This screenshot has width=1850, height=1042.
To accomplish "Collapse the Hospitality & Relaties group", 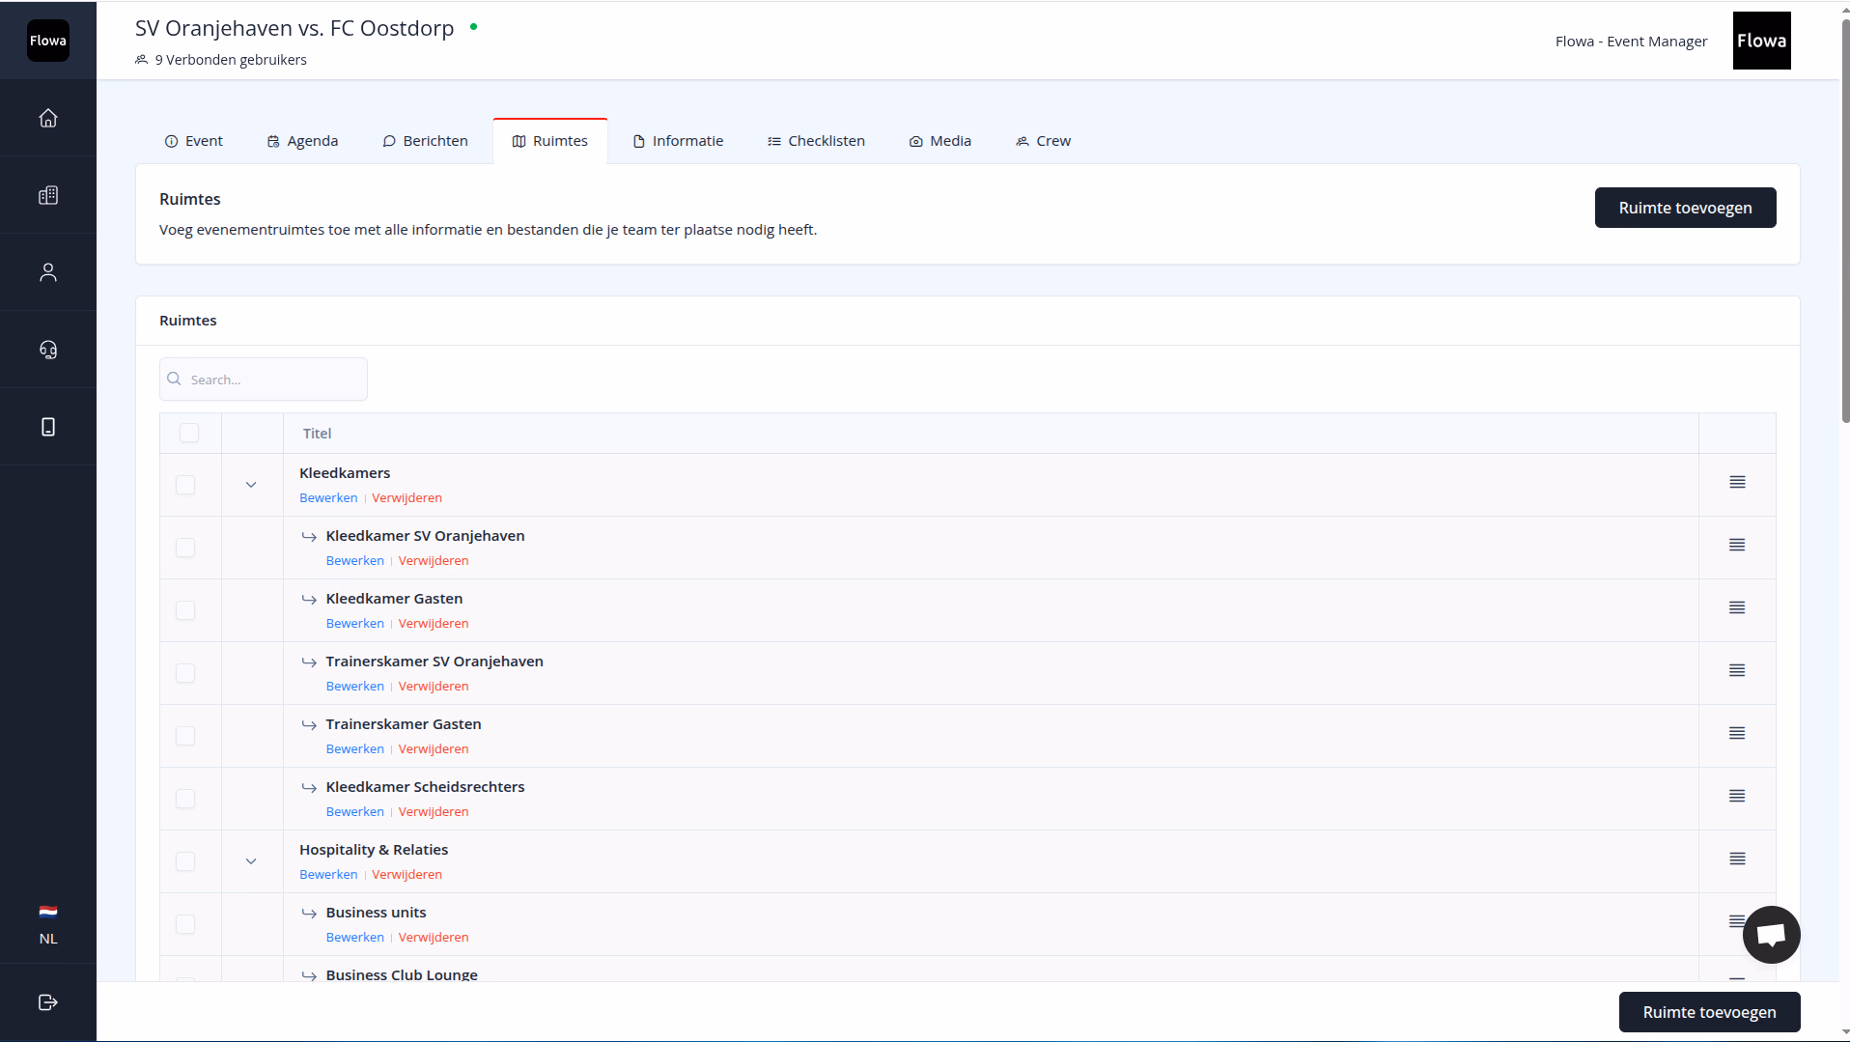I will (x=251, y=861).
